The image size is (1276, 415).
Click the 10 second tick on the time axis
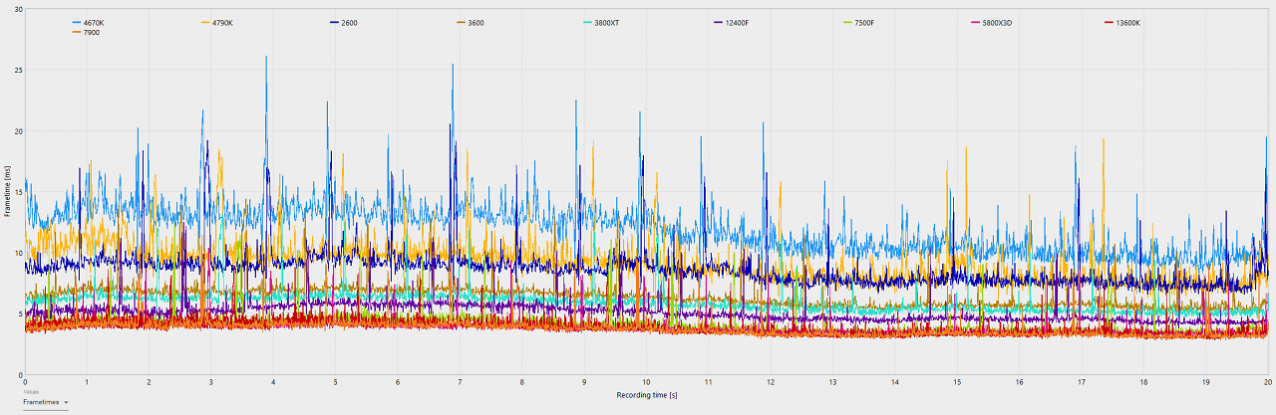(x=646, y=382)
